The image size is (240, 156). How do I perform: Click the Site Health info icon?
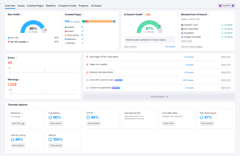(22, 14)
